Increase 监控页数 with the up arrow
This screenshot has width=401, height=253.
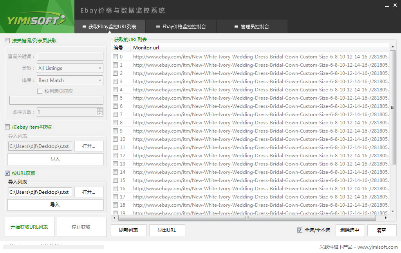click(x=100, y=110)
